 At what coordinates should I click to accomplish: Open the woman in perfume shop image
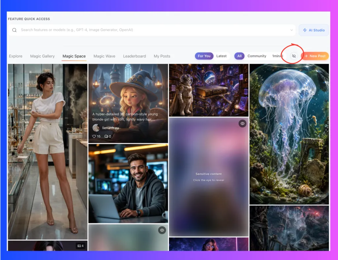pos(48,152)
